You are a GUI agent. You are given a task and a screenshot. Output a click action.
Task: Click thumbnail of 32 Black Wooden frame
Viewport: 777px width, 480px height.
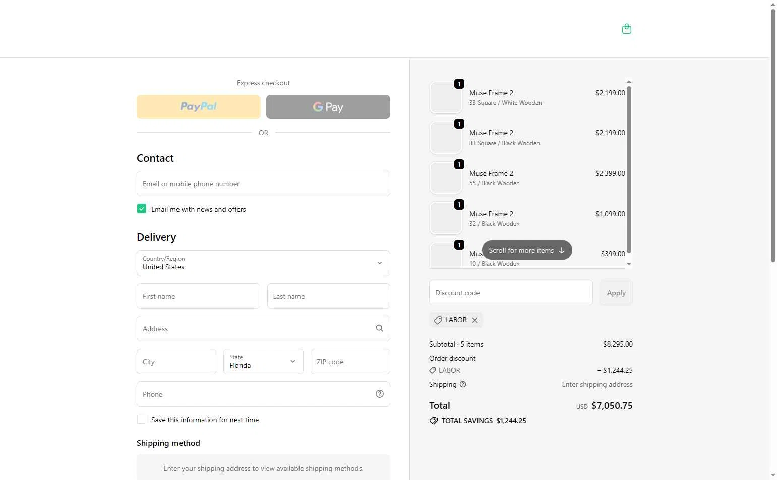click(446, 218)
